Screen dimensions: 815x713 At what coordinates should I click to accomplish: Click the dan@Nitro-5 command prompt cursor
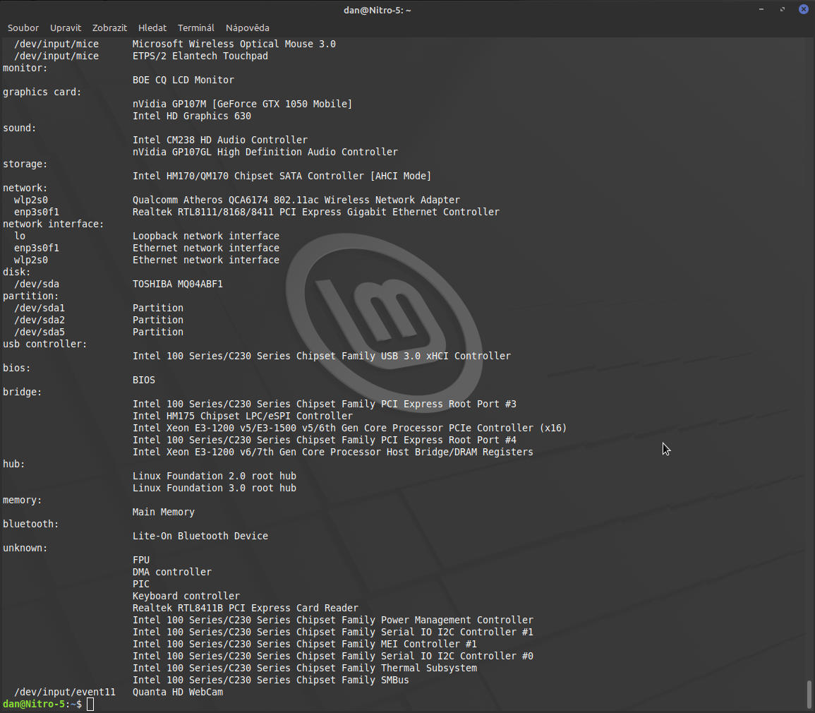(x=90, y=705)
